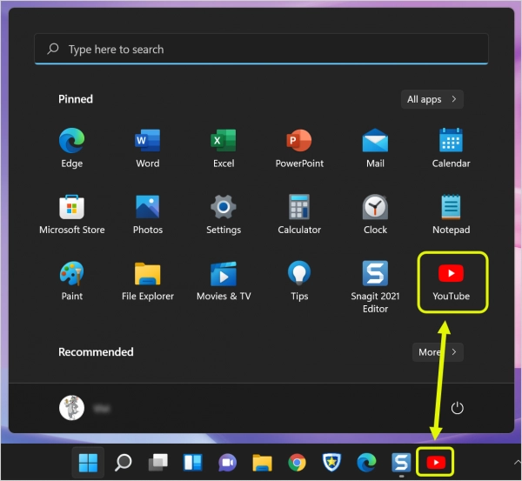
Task: Open Edge from the taskbar
Action: pyautogui.click(x=366, y=463)
